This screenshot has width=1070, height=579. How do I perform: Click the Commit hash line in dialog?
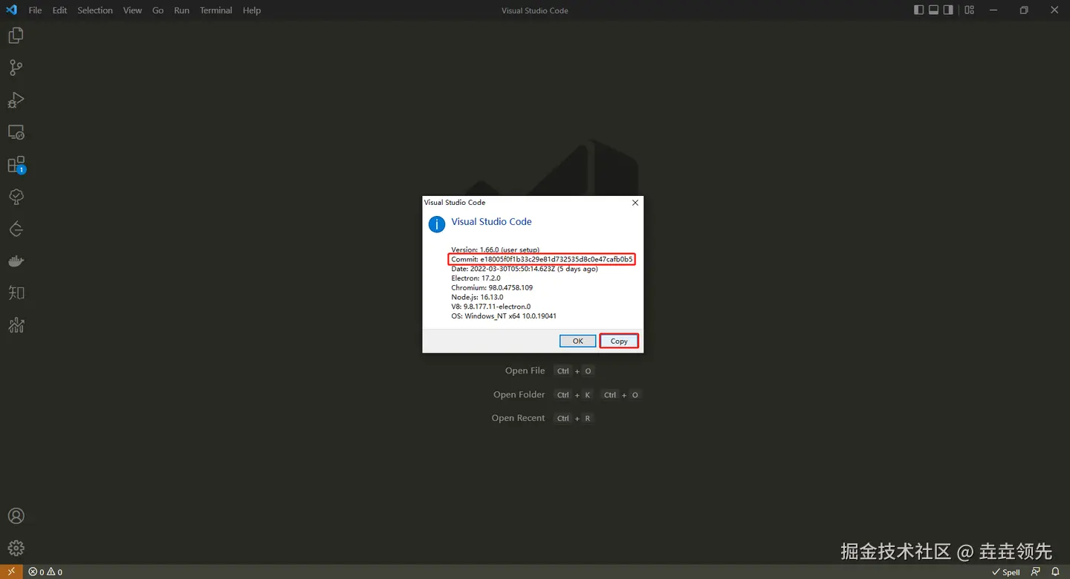(x=542, y=259)
